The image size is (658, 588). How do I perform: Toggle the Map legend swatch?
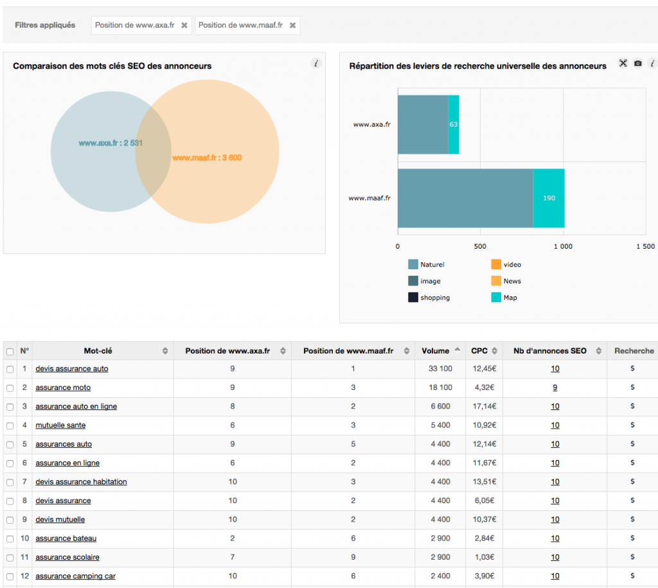point(496,297)
